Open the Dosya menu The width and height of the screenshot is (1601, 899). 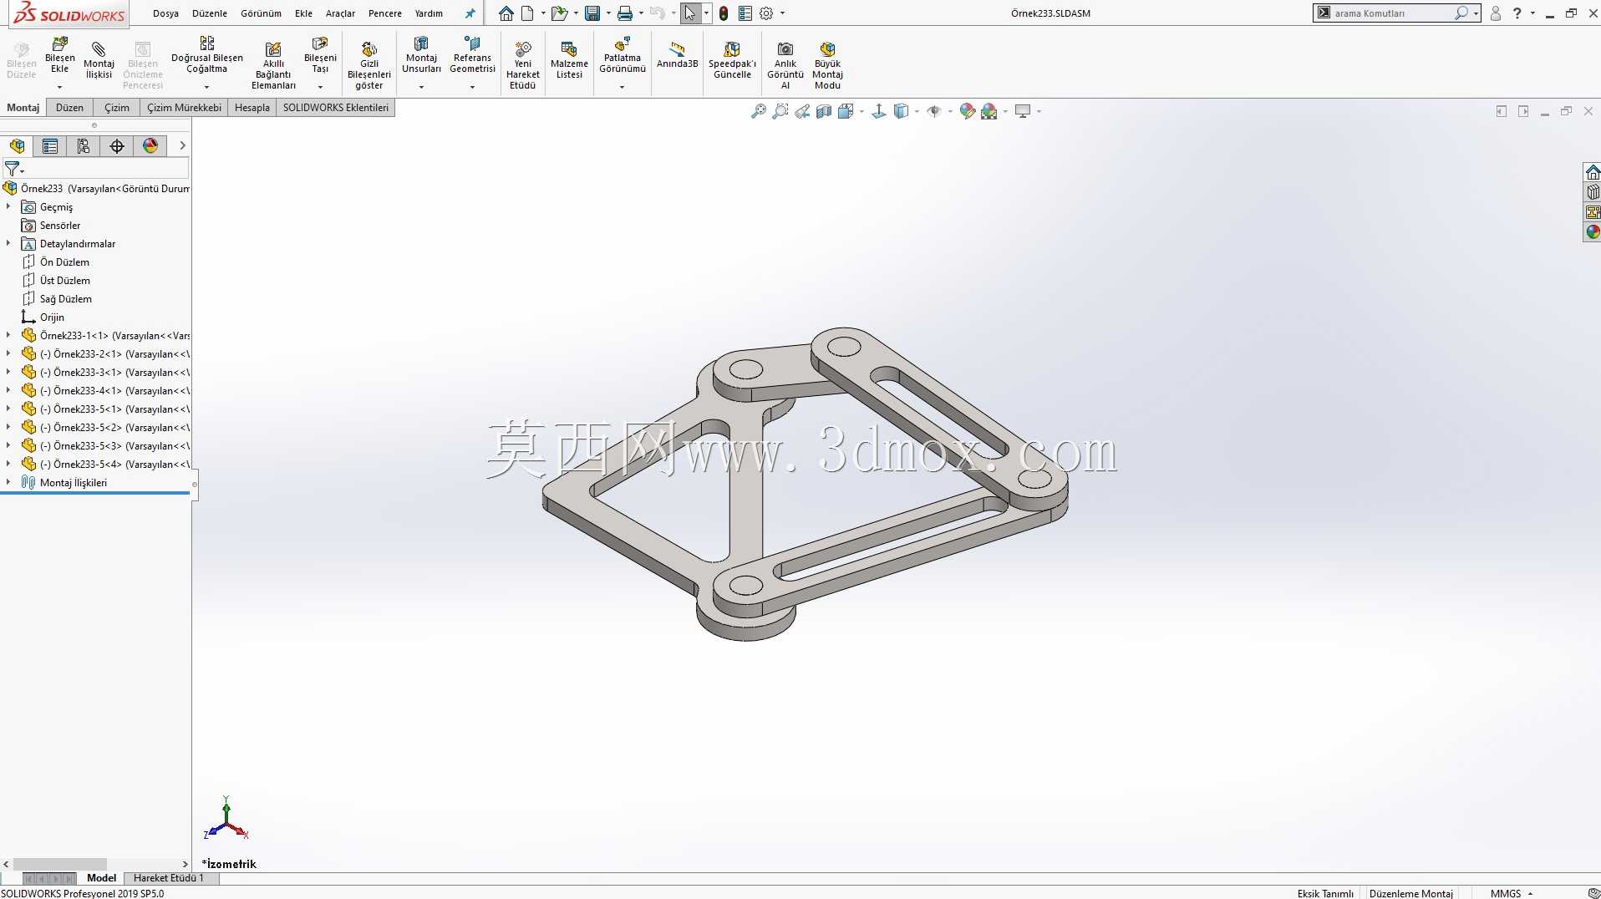(x=165, y=13)
